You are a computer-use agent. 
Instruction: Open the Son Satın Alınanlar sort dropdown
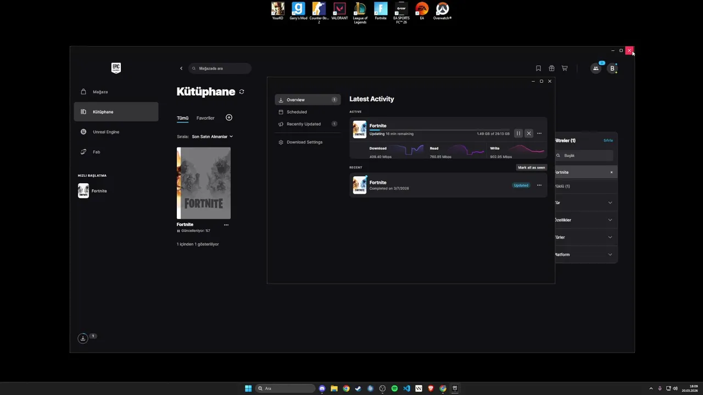point(212,137)
